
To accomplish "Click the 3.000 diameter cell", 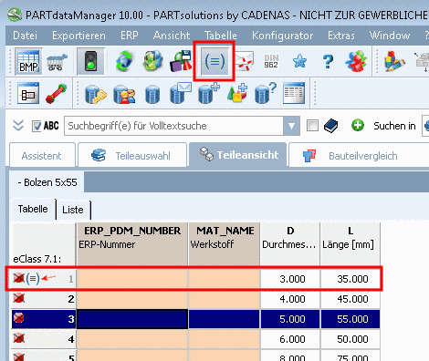I will coord(290,279).
